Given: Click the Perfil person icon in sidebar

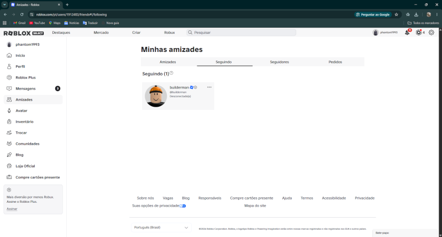Looking at the screenshot, I should point(9,66).
